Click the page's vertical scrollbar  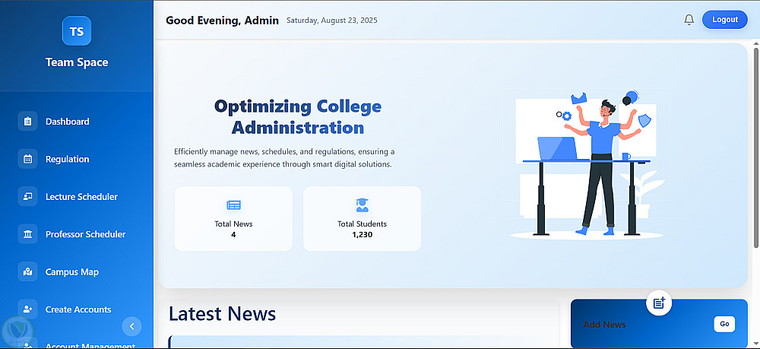tap(756, 148)
